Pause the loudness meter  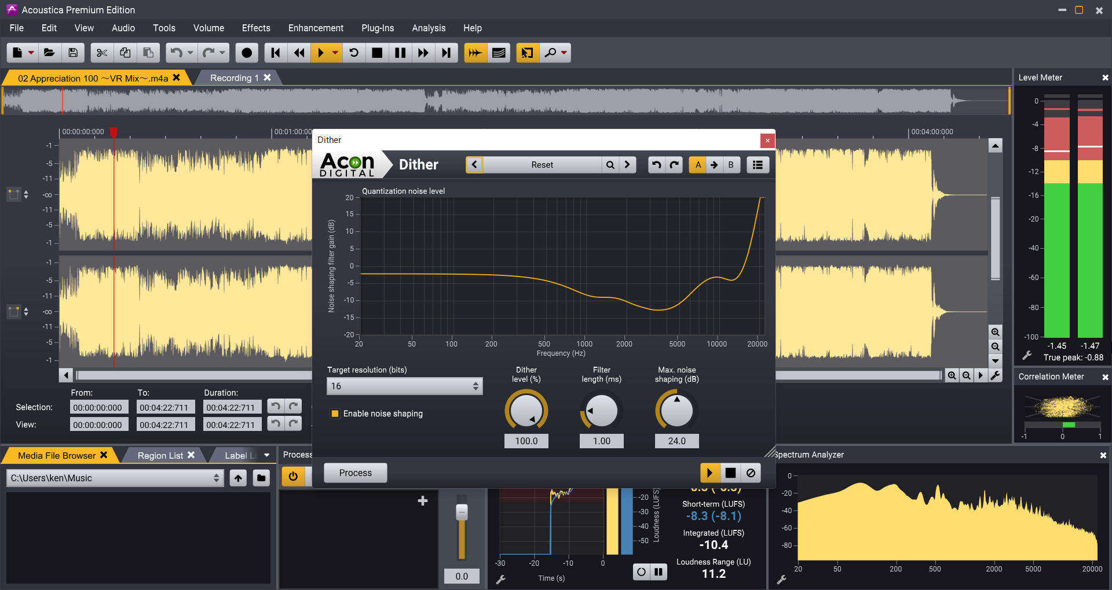pos(659,572)
